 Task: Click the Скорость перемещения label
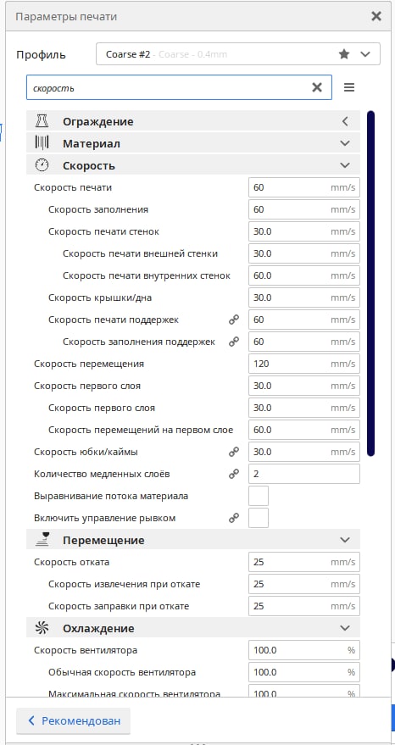89,364
